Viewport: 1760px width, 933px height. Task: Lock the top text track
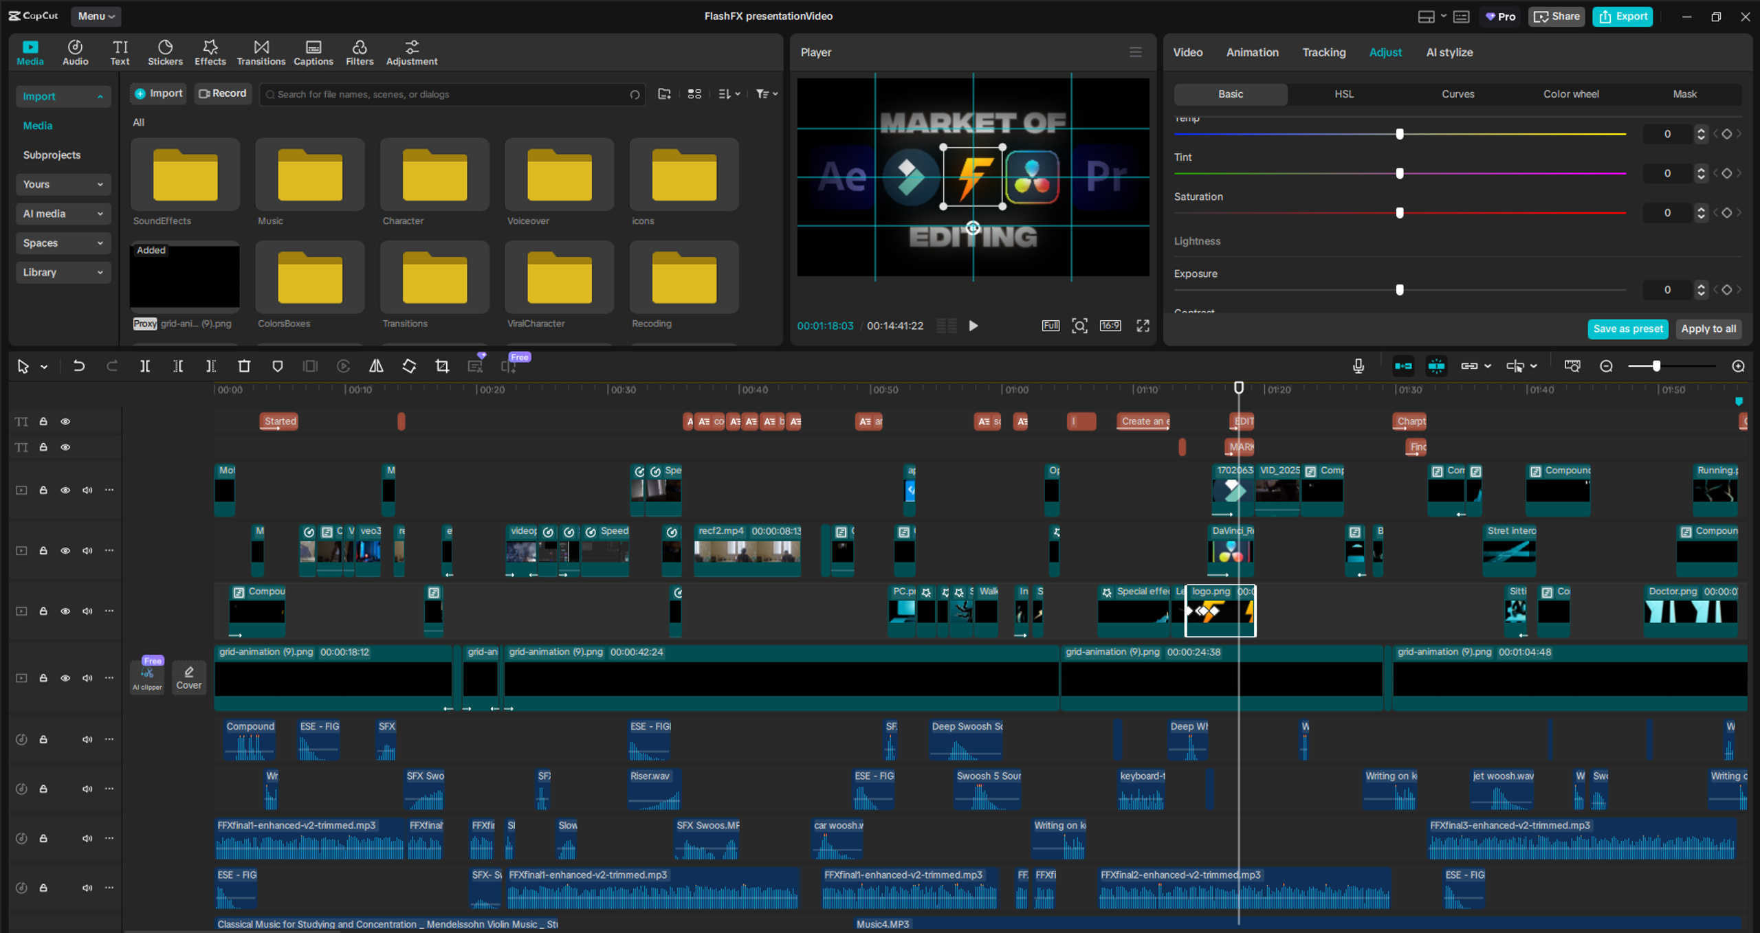tap(43, 421)
